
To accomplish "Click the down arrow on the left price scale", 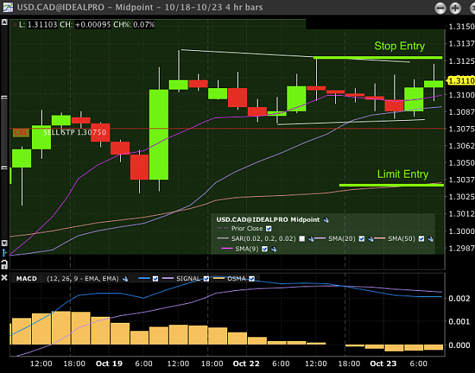I will [5, 243].
